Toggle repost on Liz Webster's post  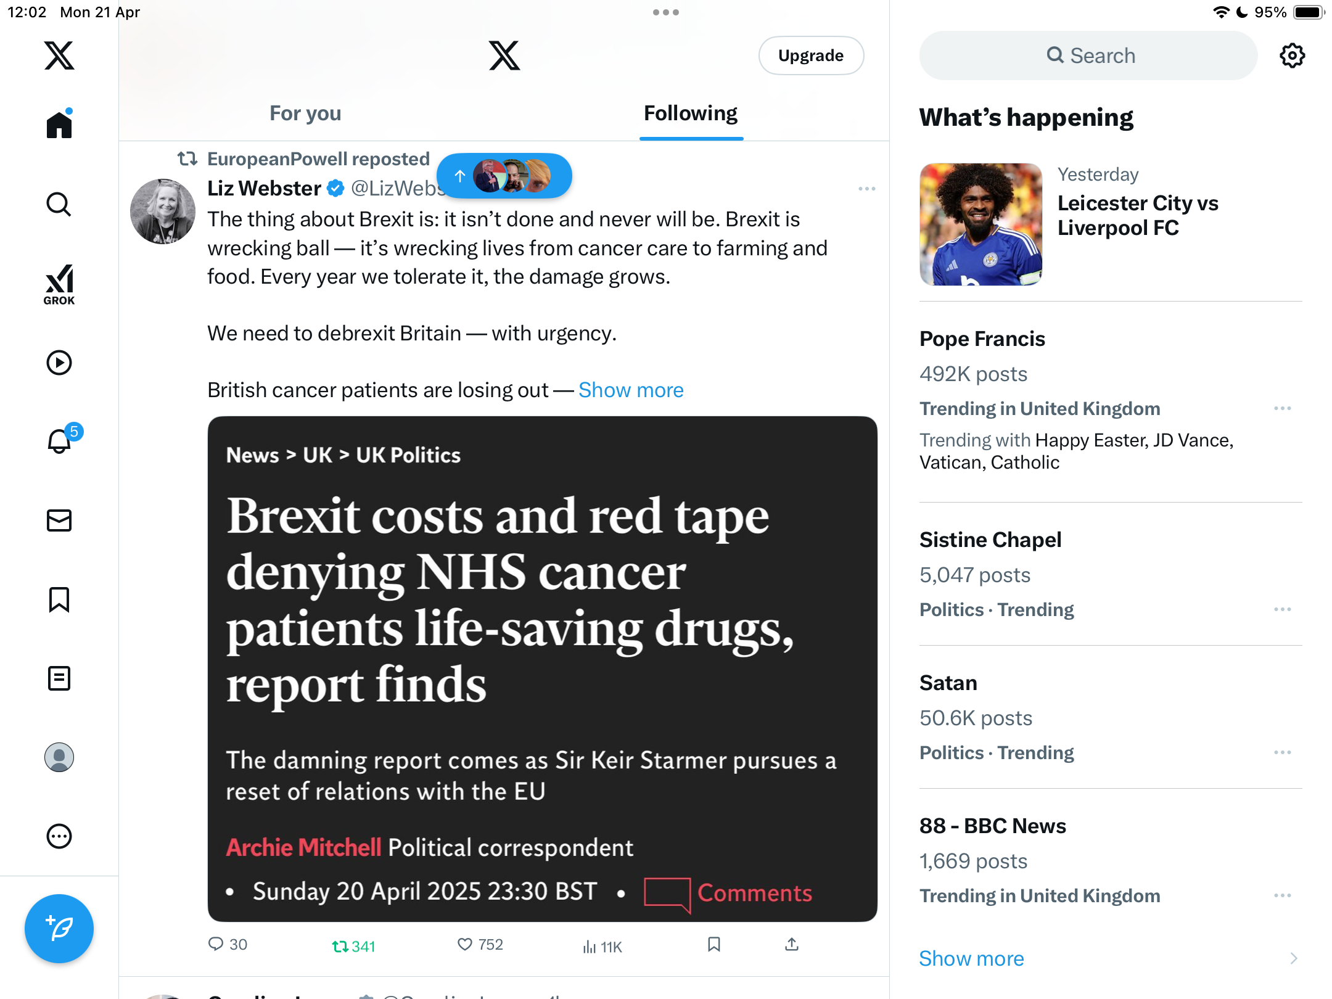coord(353,946)
